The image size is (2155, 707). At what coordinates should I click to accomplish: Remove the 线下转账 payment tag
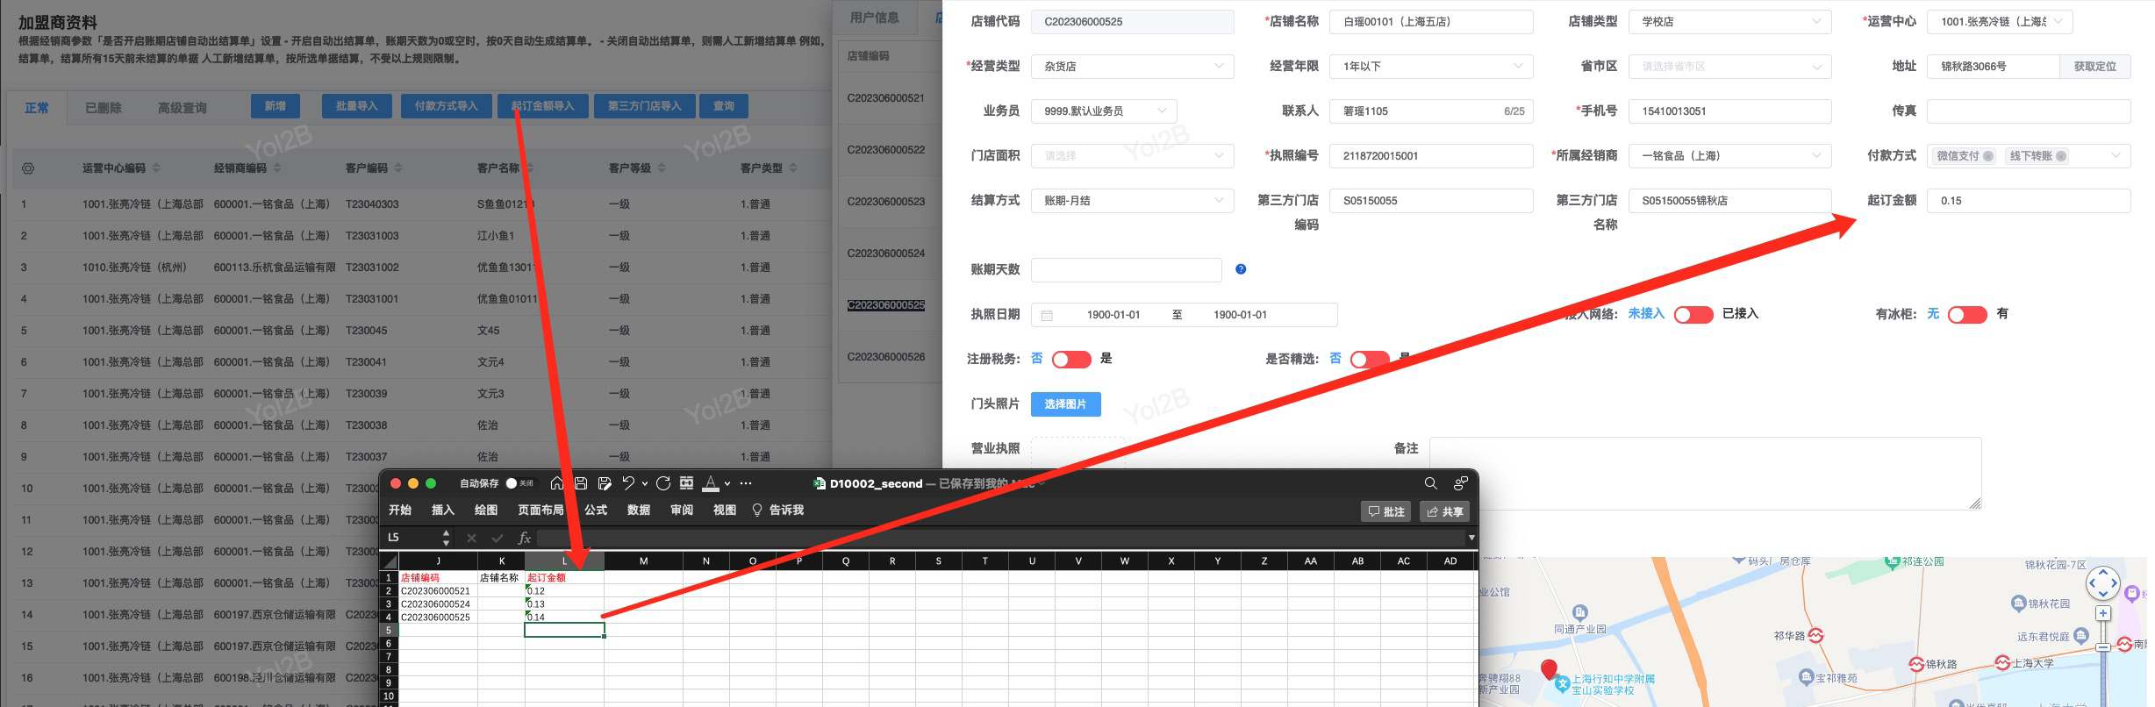pos(2061,156)
